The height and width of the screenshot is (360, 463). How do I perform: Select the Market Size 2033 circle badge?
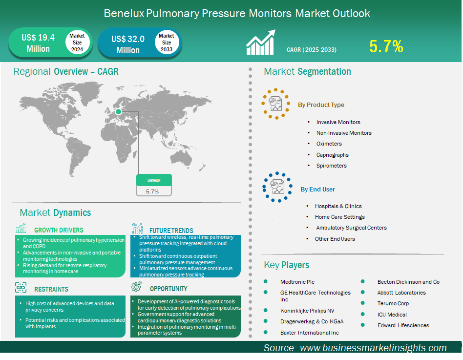point(167,42)
